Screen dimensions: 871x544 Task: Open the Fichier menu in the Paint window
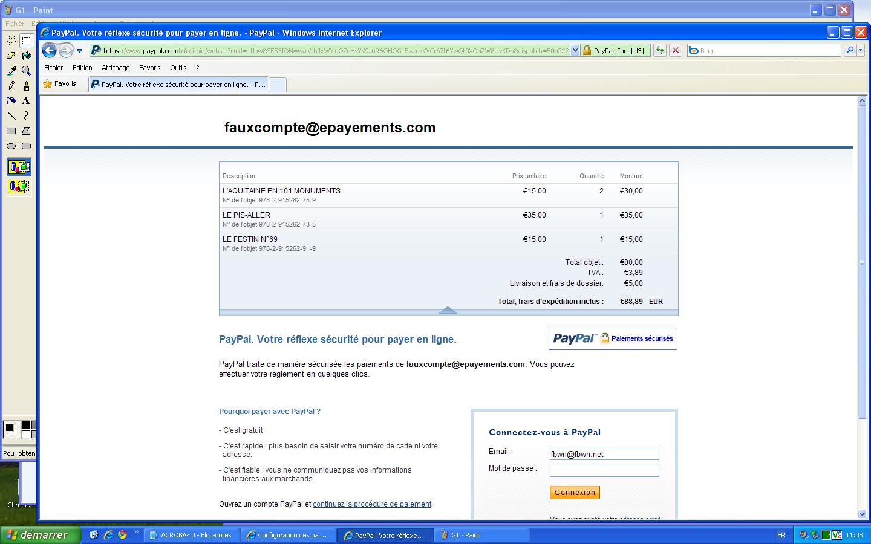point(15,24)
